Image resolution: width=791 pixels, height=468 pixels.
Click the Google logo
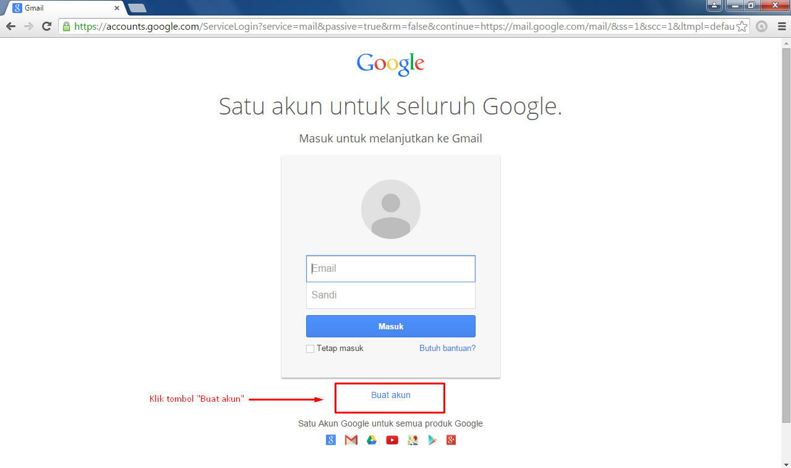391,64
